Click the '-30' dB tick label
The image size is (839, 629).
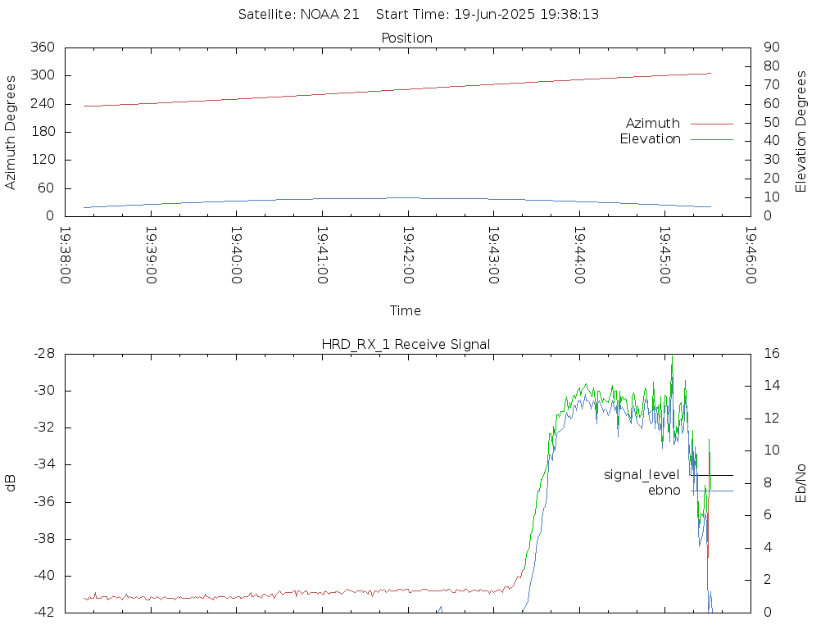[x=44, y=391]
